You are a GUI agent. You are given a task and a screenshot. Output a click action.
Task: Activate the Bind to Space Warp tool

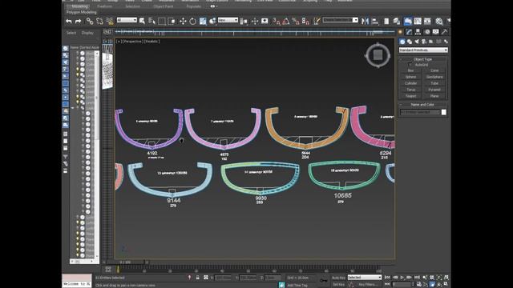(x=110, y=22)
